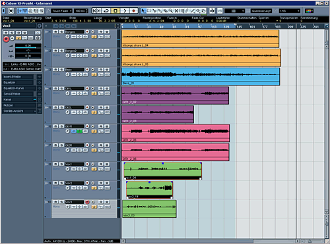Click the Vox3 track name field in Inspector
Viewport: 330px width, 244px height.
tap(19, 26)
